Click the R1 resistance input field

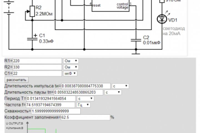click(37, 61)
